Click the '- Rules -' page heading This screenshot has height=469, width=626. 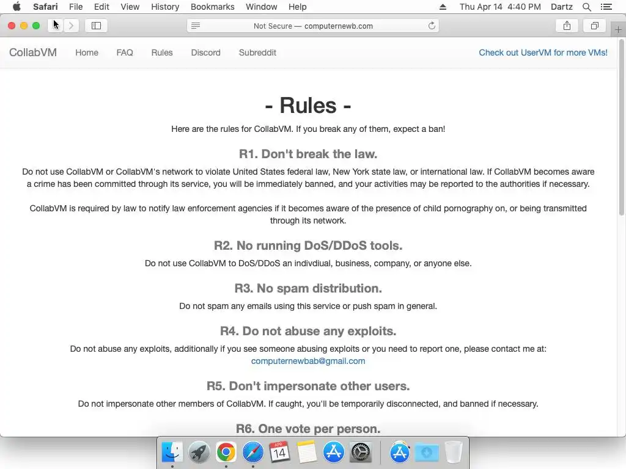[x=308, y=105]
